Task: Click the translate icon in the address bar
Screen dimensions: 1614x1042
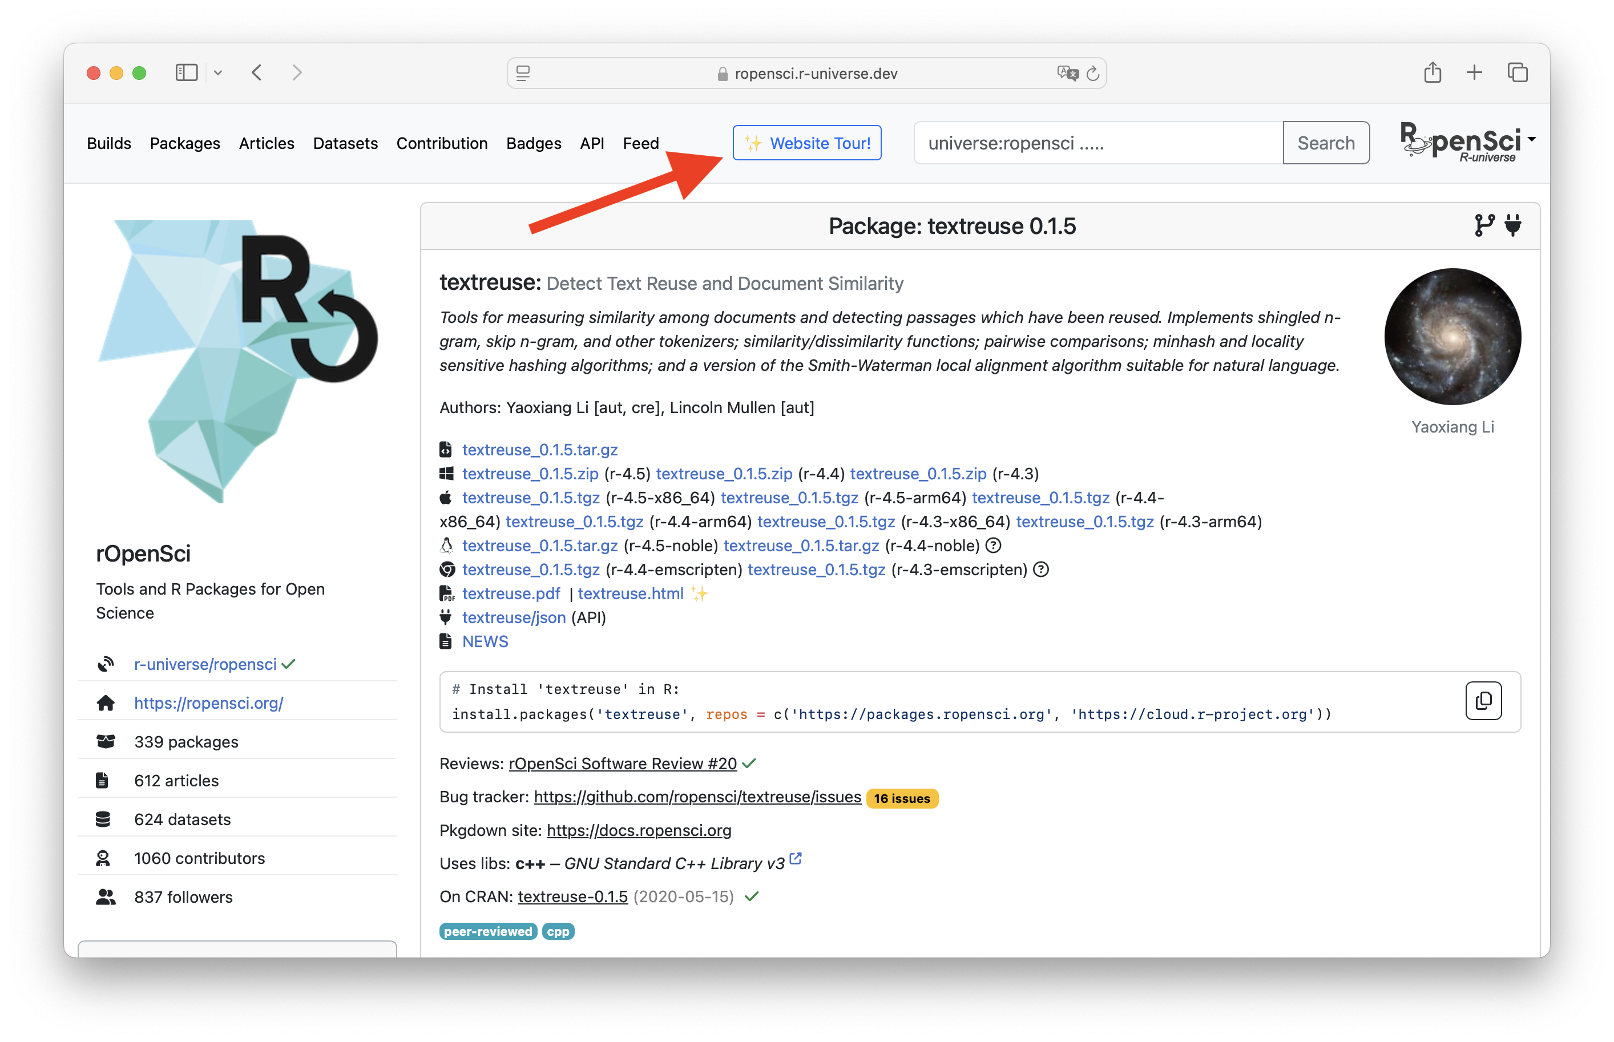Action: click(1067, 73)
